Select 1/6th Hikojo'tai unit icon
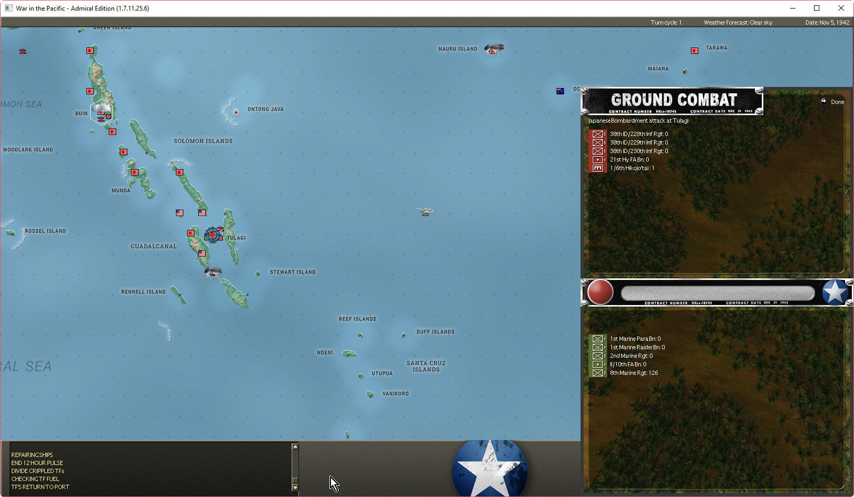 (x=598, y=168)
